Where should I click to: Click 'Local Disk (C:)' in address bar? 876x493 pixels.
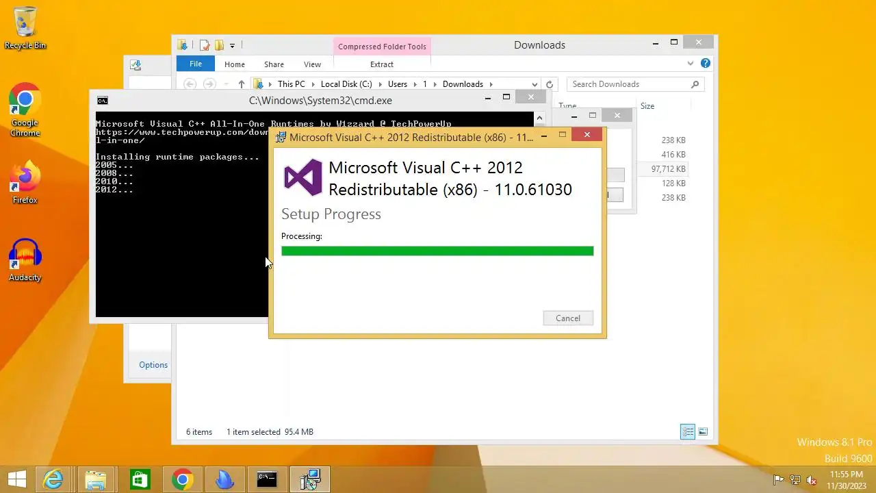pos(346,84)
